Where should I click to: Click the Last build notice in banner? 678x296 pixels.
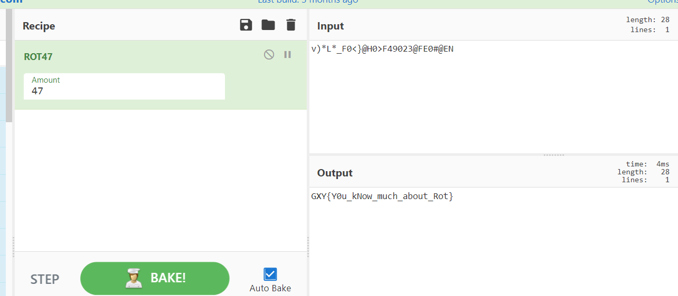[308, 2]
